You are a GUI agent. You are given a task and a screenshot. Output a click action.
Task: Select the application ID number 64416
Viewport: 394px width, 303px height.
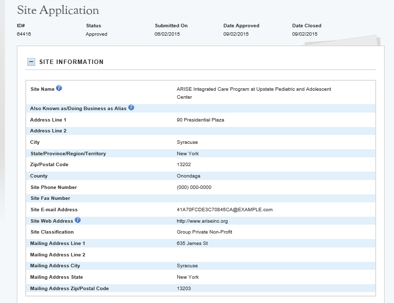pyautogui.click(x=24, y=34)
